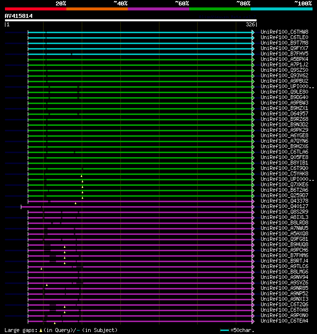
Task: Select the UniRef100_A9PBU2 label
Action: click(284, 81)
